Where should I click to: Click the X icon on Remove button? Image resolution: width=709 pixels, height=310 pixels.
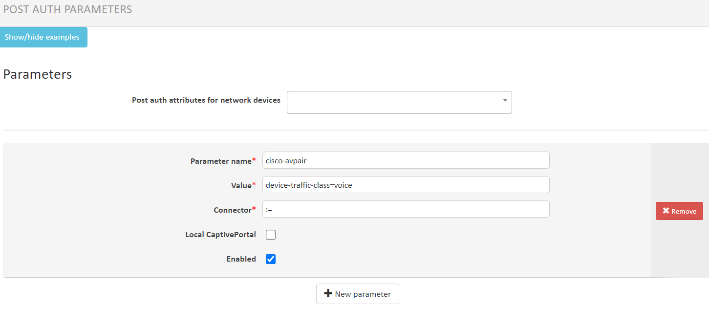[x=666, y=211]
